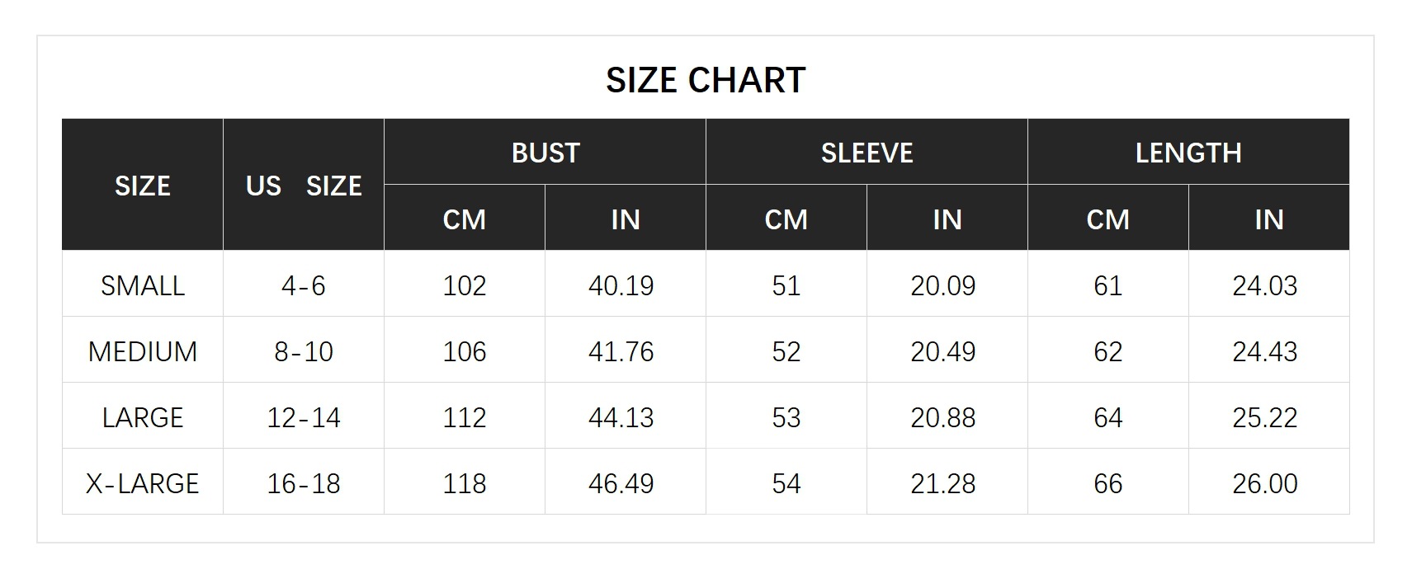Select the 26.00 length inch cell
Screen dimensions: 1412x574
pos(1265,483)
